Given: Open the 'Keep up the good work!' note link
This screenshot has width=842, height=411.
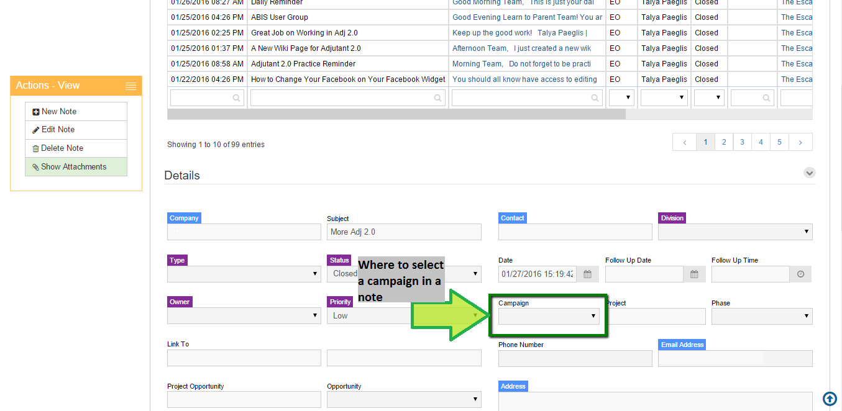Looking at the screenshot, I should 519,33.
